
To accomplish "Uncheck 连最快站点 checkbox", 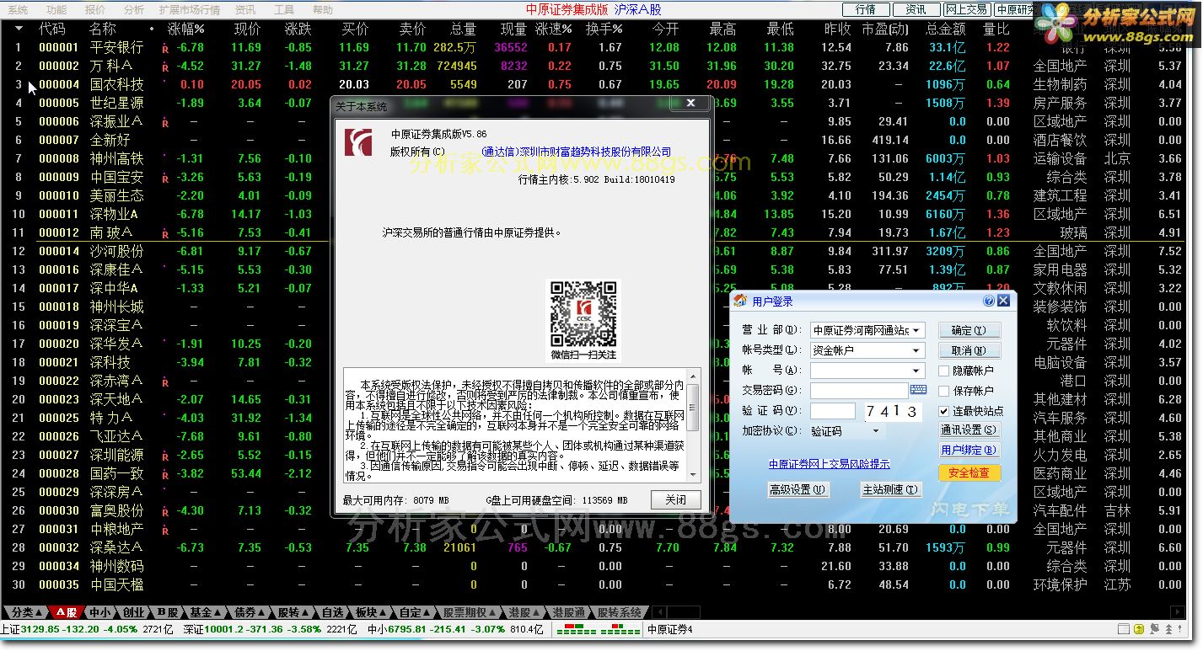I will (944, 411).
